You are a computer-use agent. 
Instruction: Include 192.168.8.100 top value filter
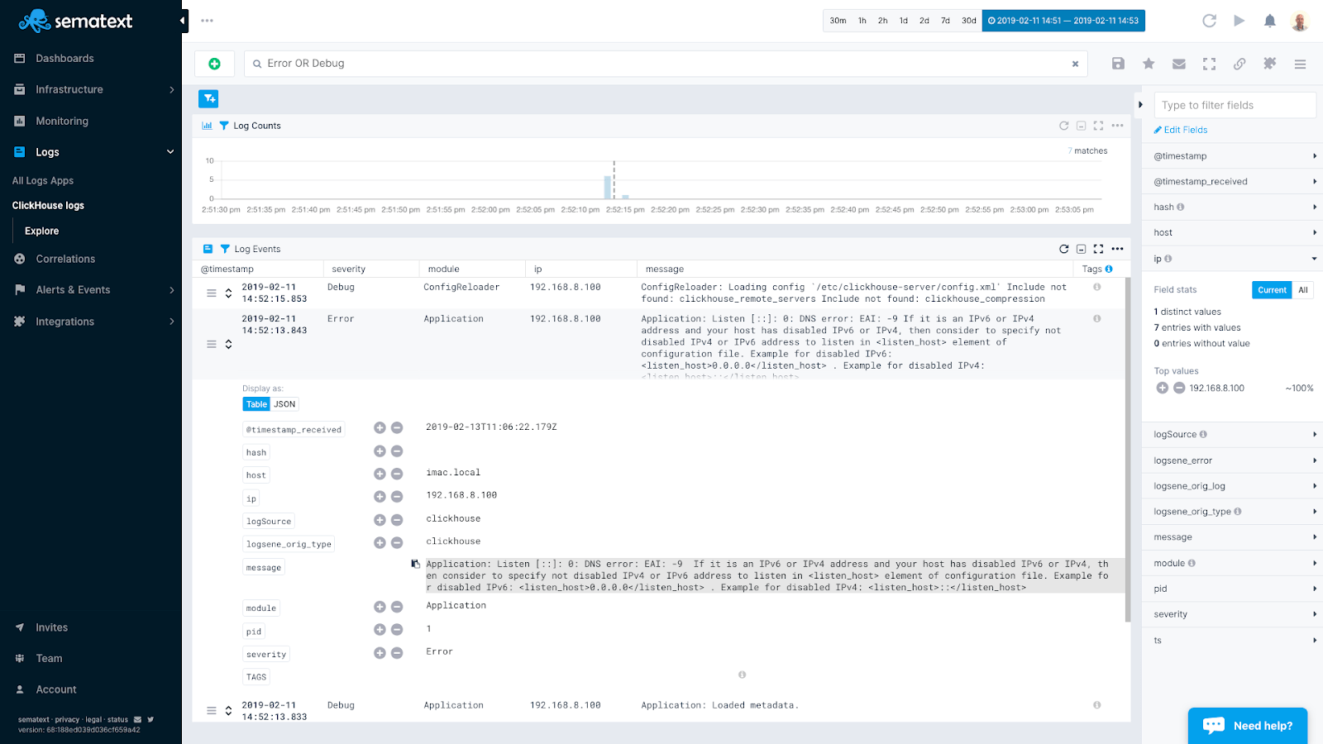(x=1162, y=388)
